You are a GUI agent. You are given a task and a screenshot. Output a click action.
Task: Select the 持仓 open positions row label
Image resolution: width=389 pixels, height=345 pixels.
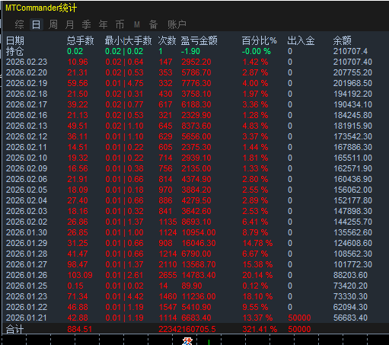[15, 52]
